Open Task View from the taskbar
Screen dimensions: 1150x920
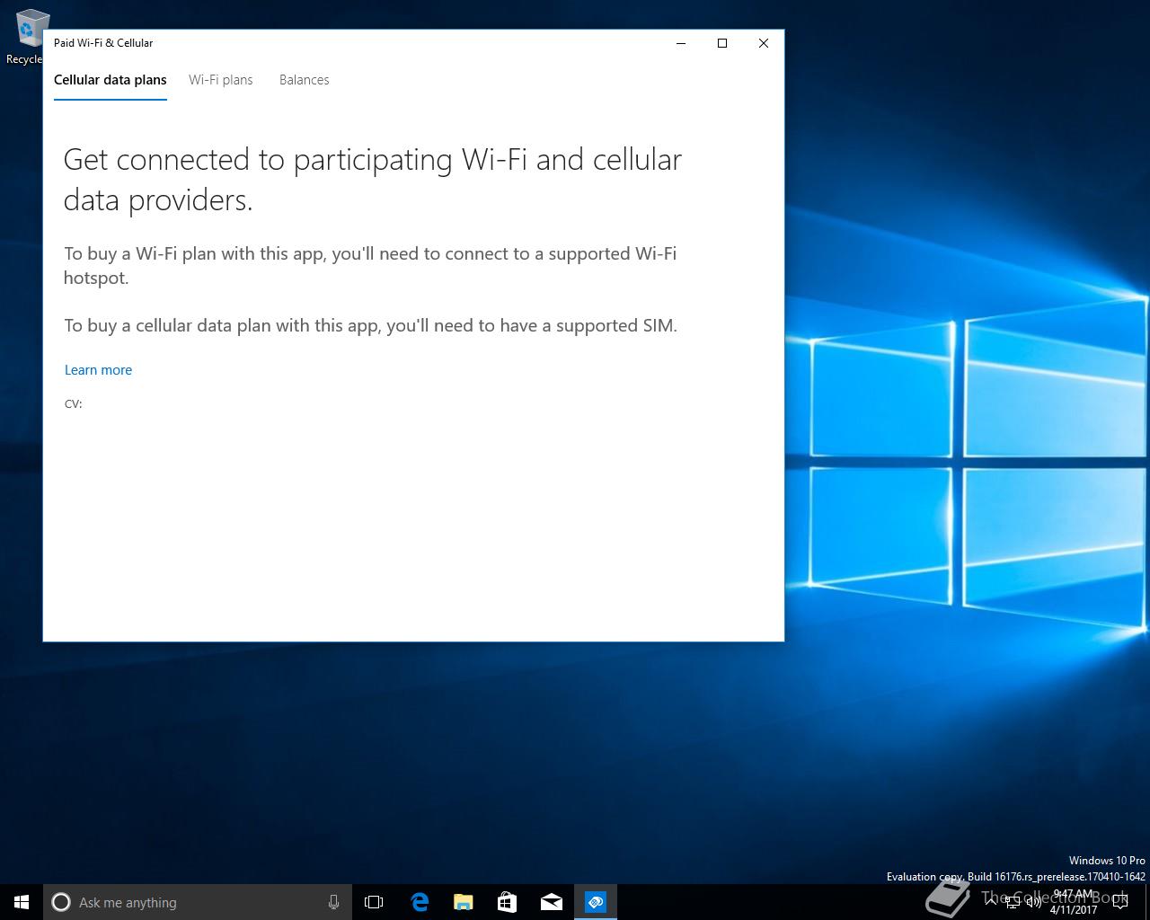point(374,902)
